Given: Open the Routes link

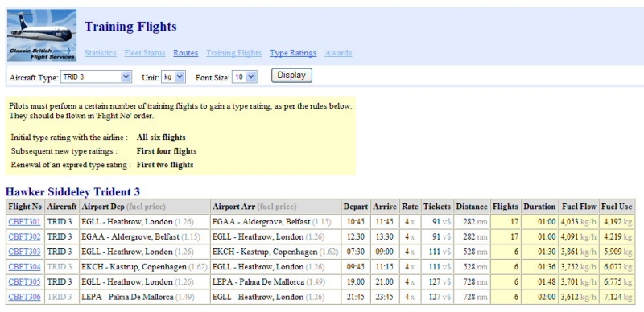Looking at the screenshot, I should 186,53.
